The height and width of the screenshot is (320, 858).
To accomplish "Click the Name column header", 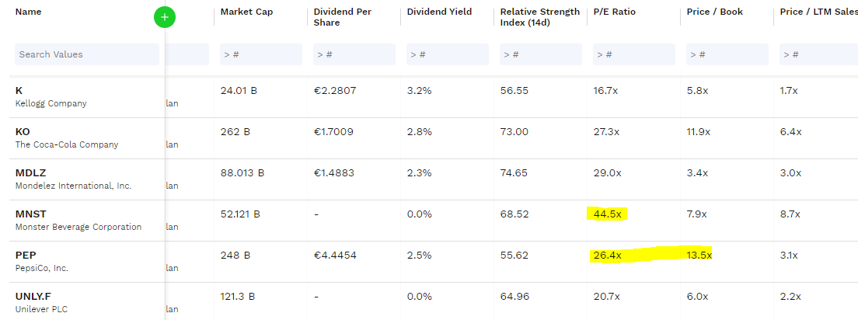I will click(x=29, y=12).
